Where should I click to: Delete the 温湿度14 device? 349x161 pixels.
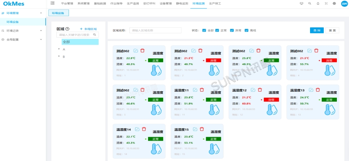coord(144,129)
